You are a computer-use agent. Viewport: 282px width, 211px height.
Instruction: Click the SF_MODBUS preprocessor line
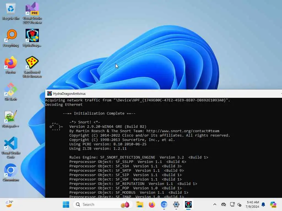coord(129,193)
